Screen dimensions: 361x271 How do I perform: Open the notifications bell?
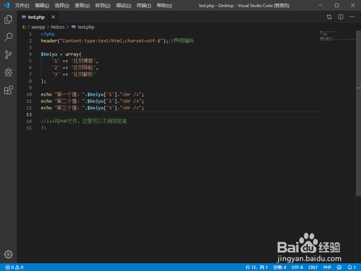click(x=351, y=267)
